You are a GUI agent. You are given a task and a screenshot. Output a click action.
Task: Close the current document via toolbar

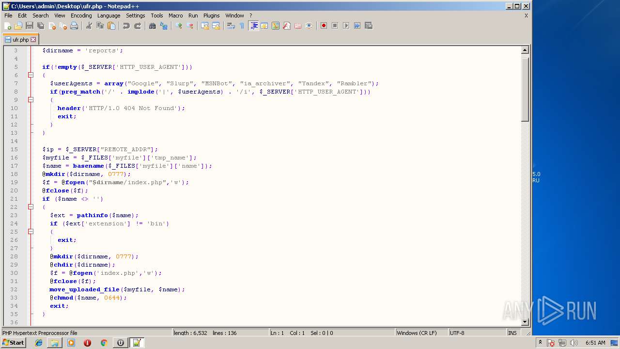(x=52, y=26)
